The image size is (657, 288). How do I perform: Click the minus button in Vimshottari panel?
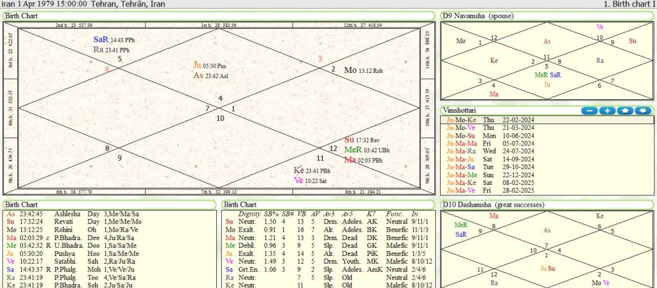589,111
